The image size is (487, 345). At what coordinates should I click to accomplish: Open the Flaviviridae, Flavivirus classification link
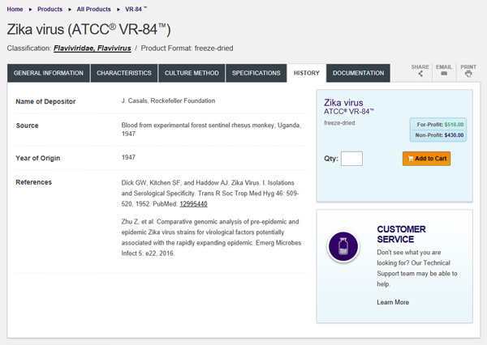coord(93,49)
